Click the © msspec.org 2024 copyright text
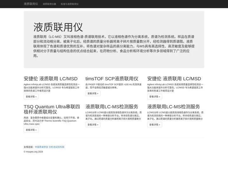The height and width of the screenshot is (171, 228). [x=33, y=152]
